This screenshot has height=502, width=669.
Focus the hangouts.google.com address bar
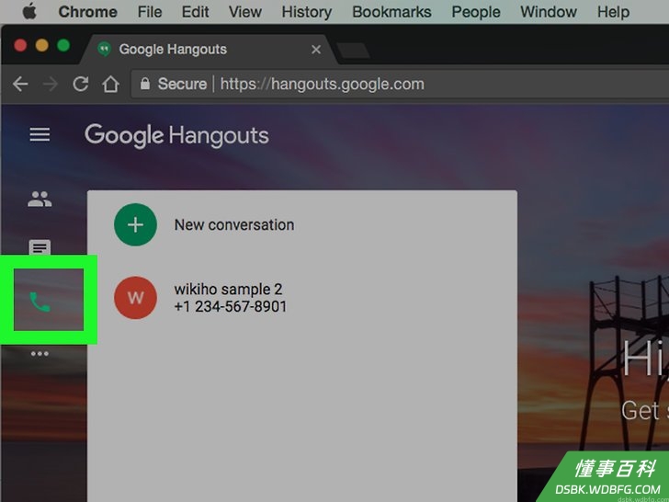pyautogui.click(x=400, y=84)
